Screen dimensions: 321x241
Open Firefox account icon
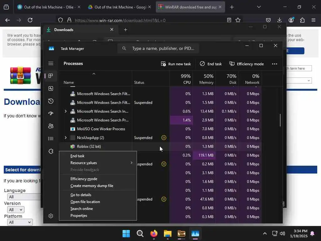click(x=291, y=20)
